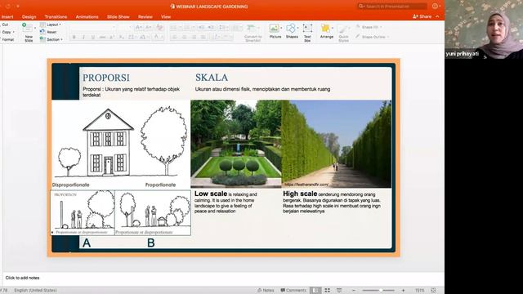Toggle Strikethrough formatting
523x294 pixels.
(x=102, y=38)
